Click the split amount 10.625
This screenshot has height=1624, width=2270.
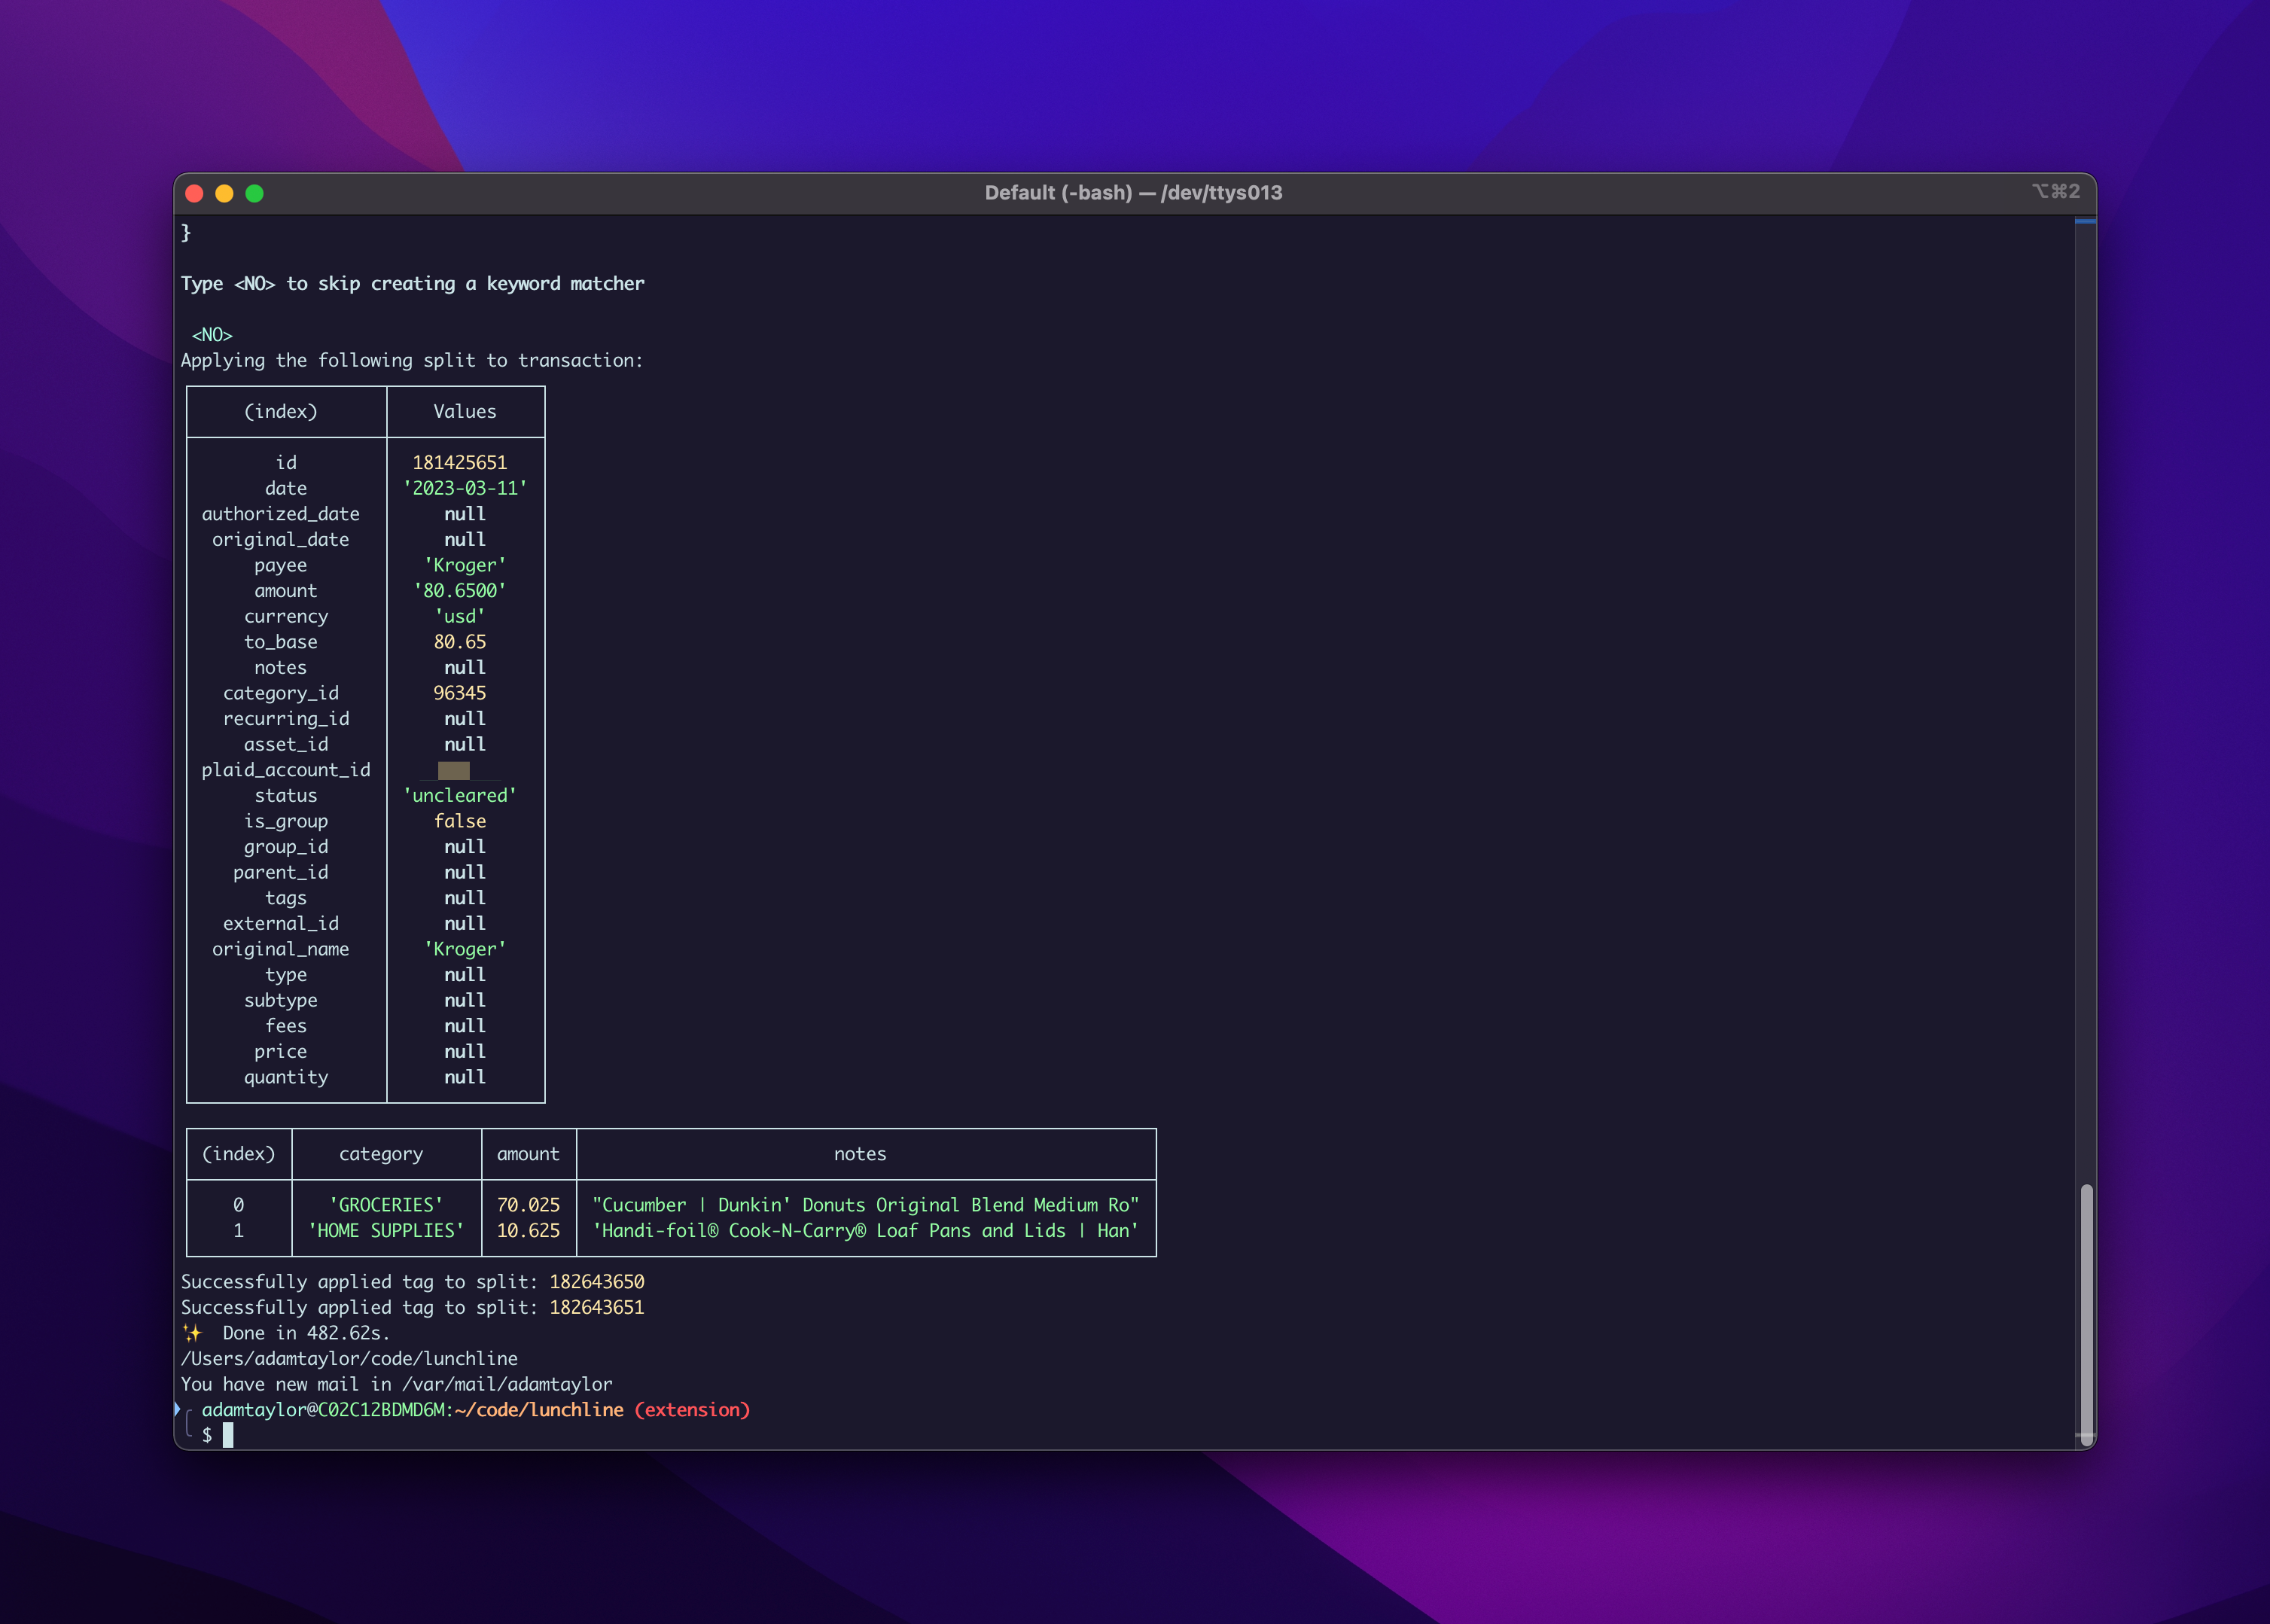[528, 1230]
